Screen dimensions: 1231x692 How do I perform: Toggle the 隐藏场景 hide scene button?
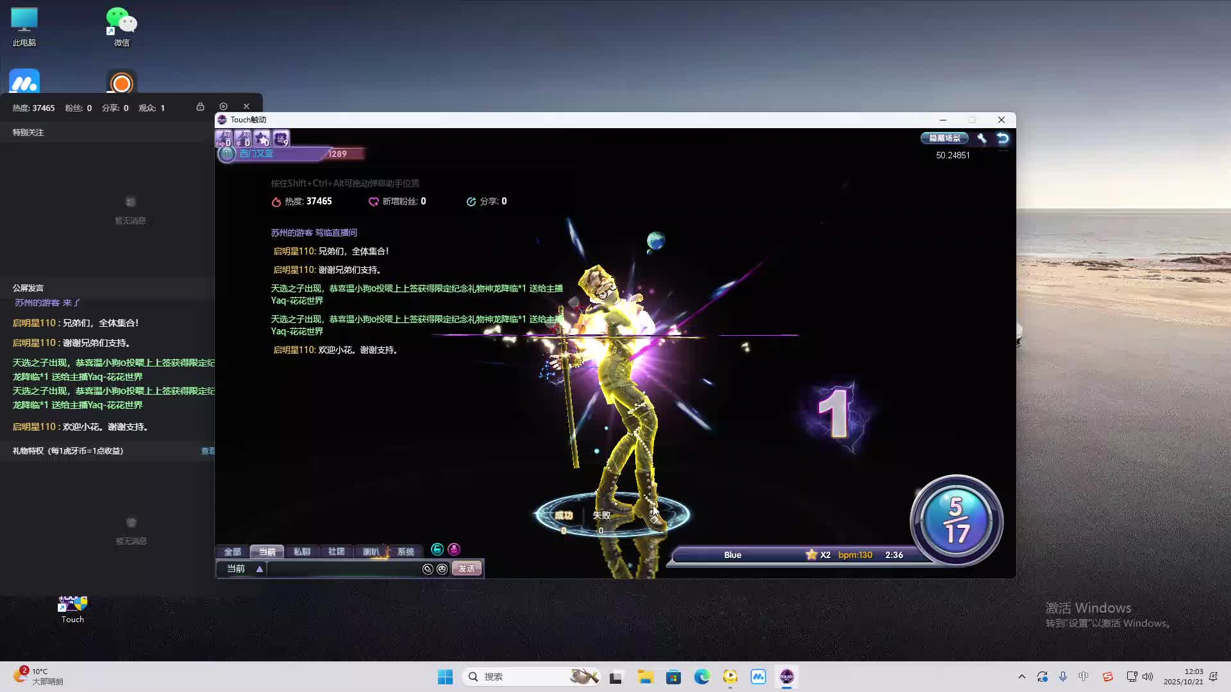(x=944, y=138)
